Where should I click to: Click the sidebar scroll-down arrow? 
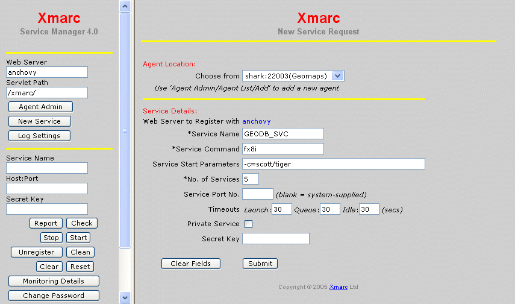click(125, 298)
